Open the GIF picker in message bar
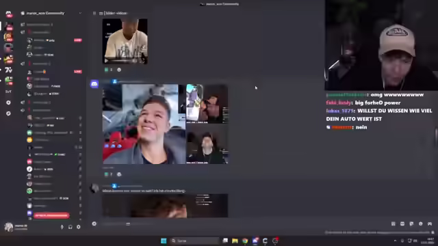Screen dimensions: 438x246 tap(402, 223)
